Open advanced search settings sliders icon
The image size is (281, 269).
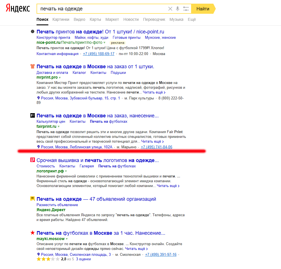[186, 9]
